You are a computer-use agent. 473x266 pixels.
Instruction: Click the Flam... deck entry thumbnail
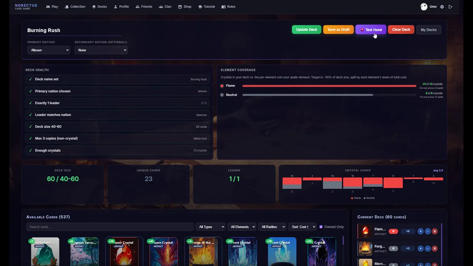[365, 231]
